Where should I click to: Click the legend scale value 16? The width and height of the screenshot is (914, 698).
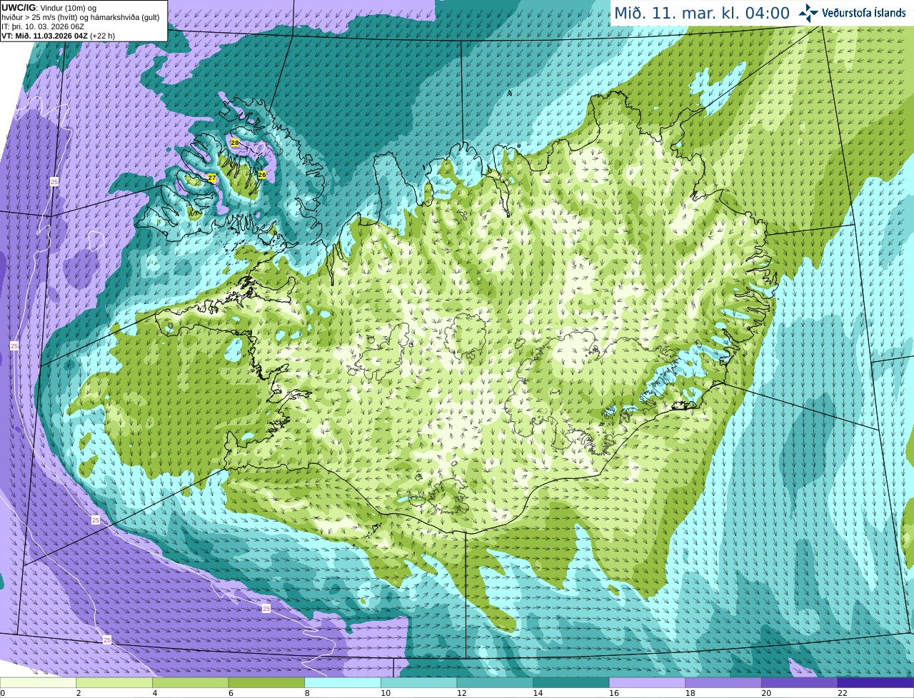click(x=614, y=693)
